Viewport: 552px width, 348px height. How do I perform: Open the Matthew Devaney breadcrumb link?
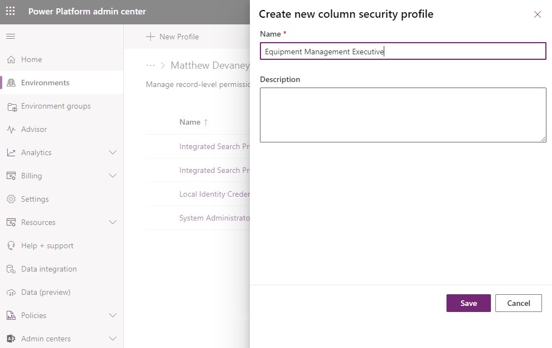point(210,65)
